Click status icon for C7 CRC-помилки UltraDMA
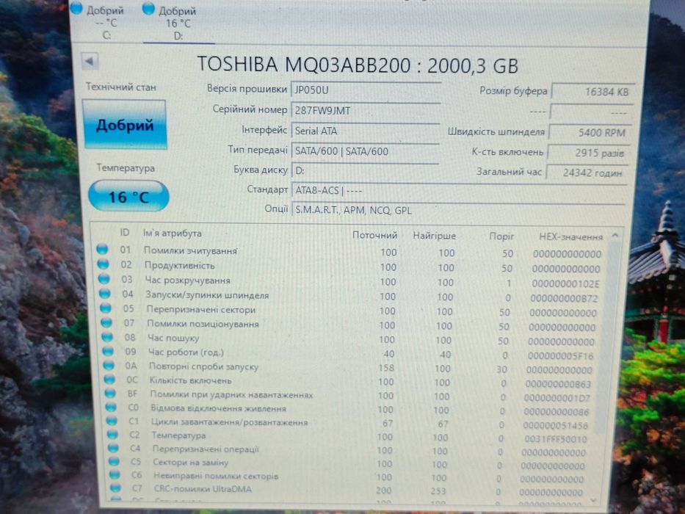This screenshot has height=514, width=685. [116, 488]
